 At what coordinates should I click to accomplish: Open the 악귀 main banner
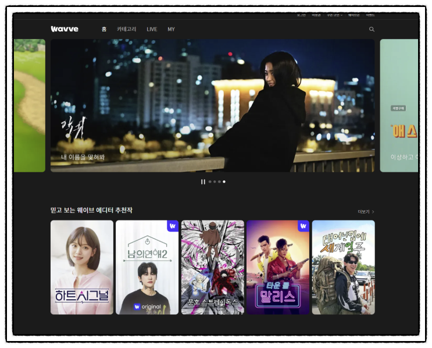tap(212, 105)
